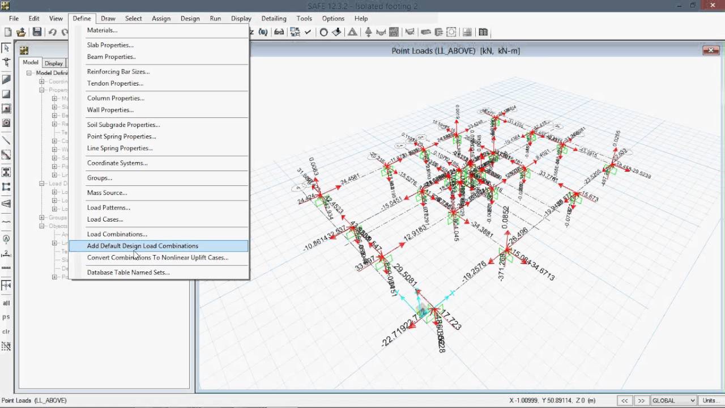Collapse the Model Definition tree node
The image size is (725, 408).
tap(29, 73)
